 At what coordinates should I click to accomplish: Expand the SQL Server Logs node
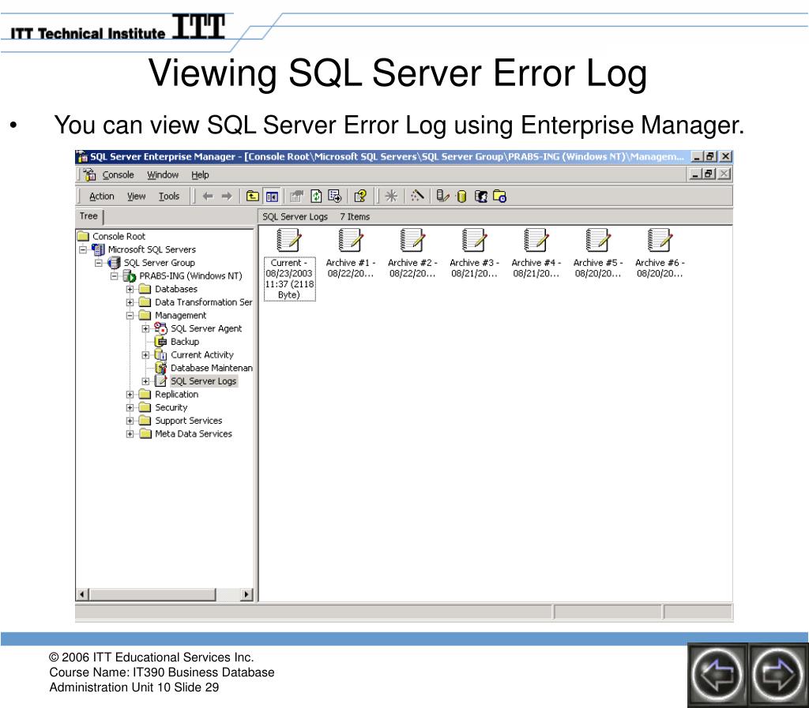pyautogui.click(x=145, y=381)
